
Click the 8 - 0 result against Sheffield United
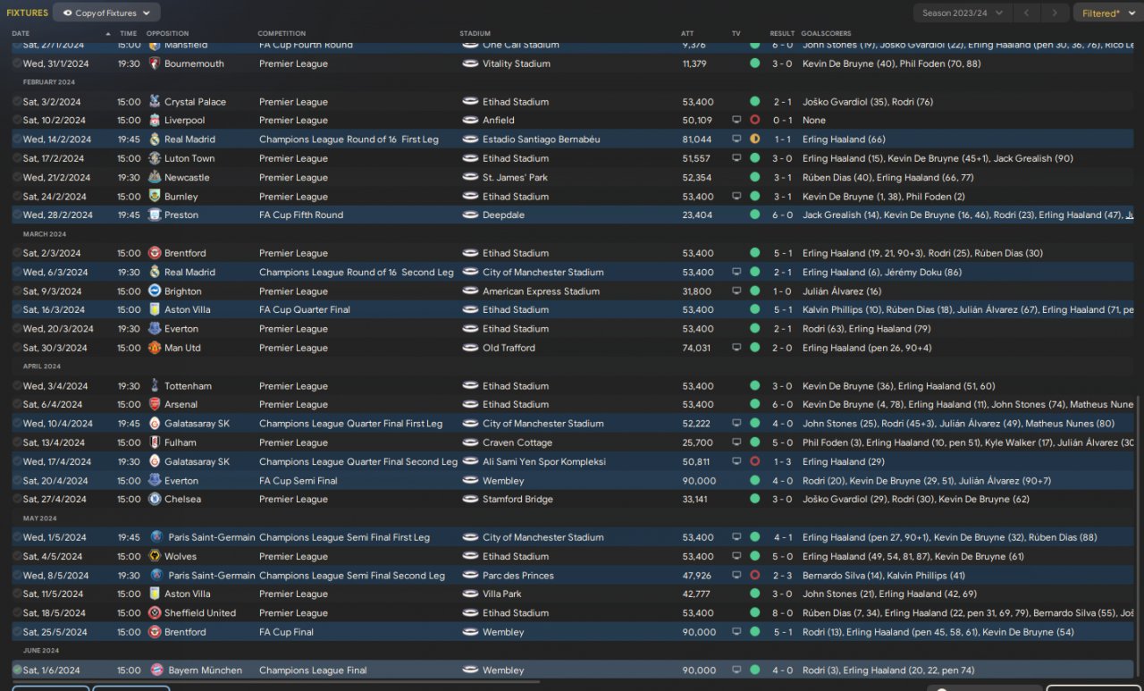tap(783, 613)
